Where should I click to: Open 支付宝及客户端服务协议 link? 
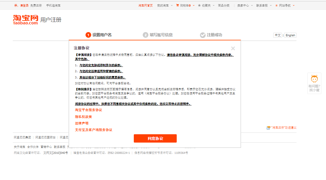click(x=94, y=130)
